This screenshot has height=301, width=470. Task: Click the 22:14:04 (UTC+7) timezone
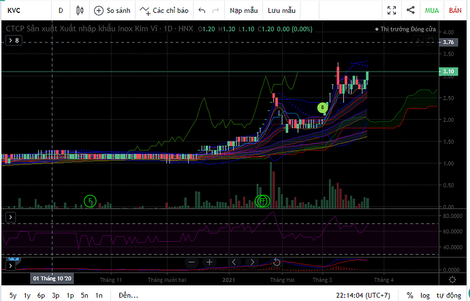click(363, 296)
